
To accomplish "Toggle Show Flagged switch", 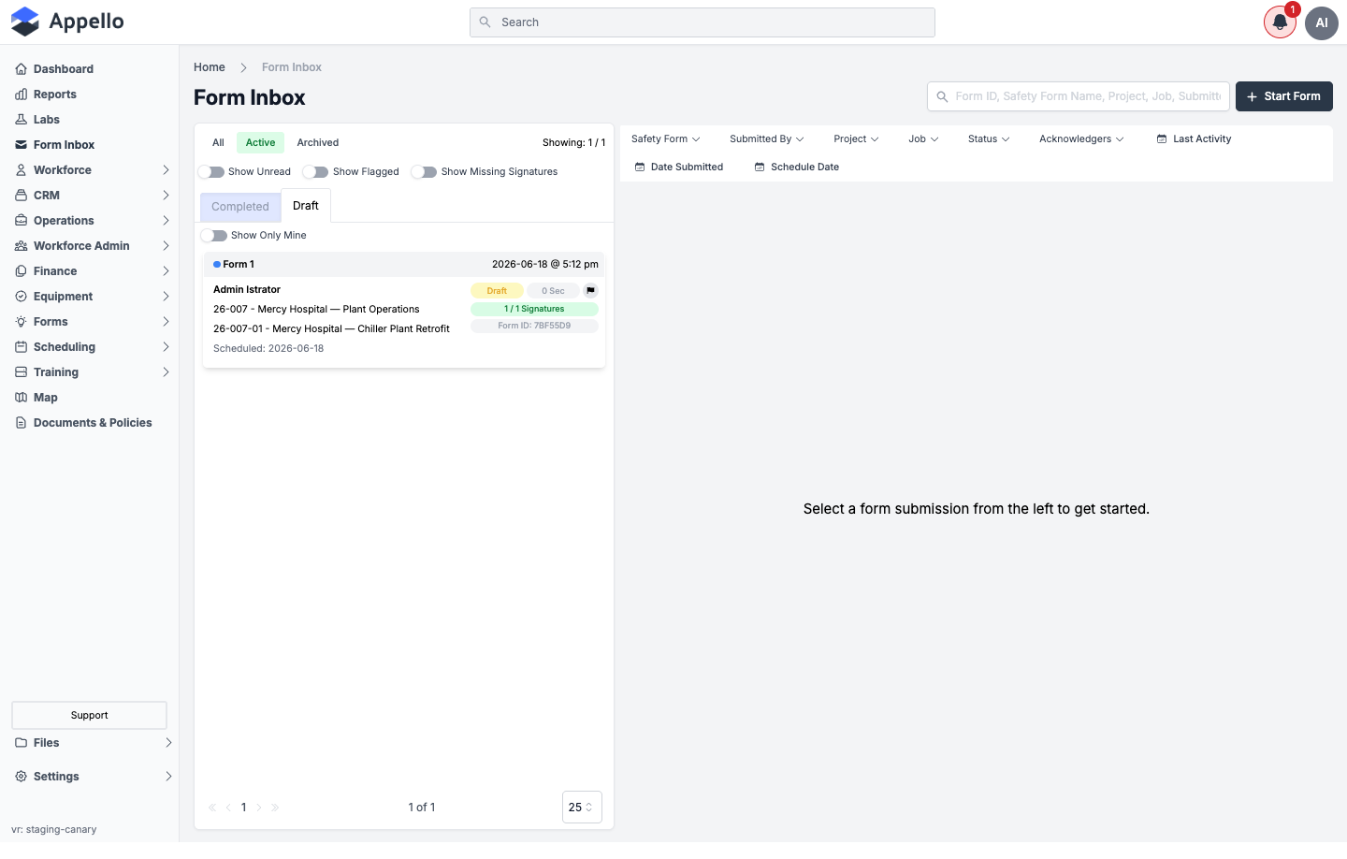I will 316,172.
